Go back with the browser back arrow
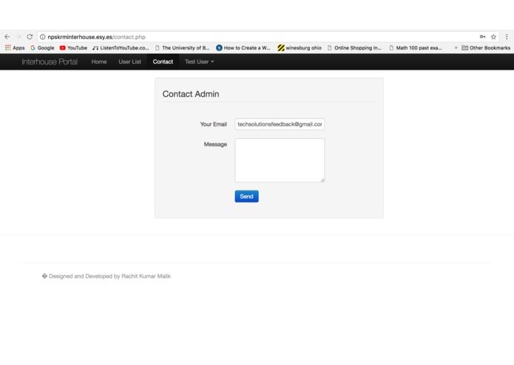 pos(7,37)
